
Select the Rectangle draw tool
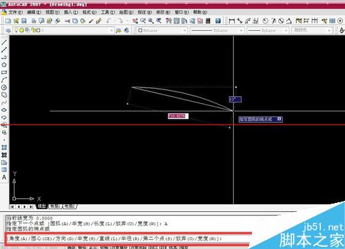pos(4,72)
